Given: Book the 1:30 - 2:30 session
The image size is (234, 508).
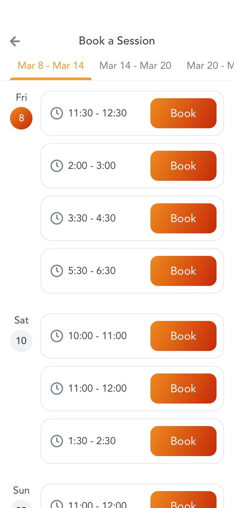Looking at the screenshot, I should pyautogui.click(x=183, y=441).
